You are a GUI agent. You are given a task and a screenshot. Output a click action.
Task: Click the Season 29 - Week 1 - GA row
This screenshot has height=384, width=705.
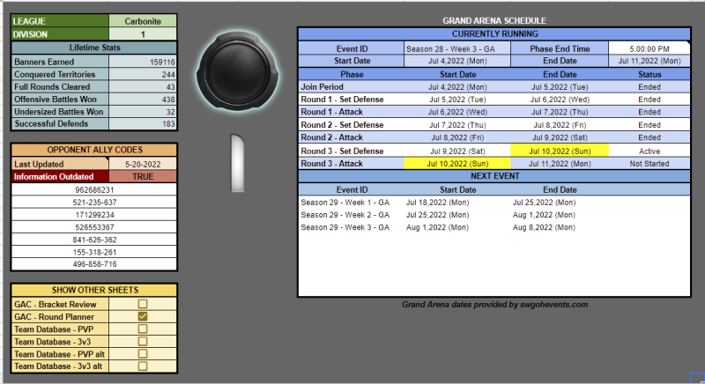[345, 202]
